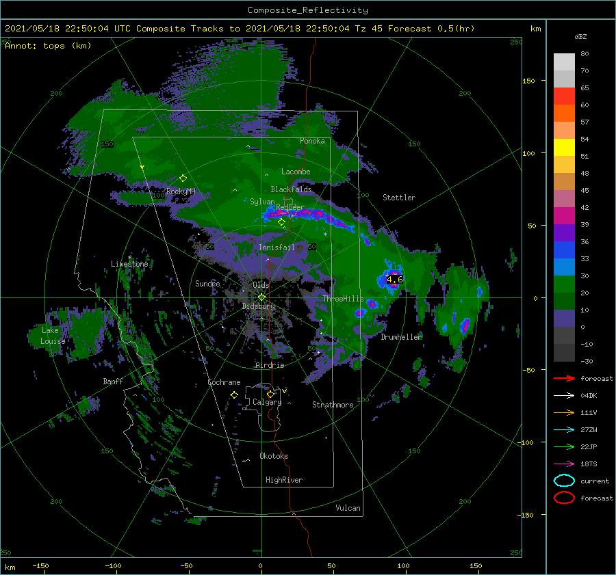This screenshot has height=575, width=616.
Task: Click the Lake Louise label
Action: (x=53, y=336)
